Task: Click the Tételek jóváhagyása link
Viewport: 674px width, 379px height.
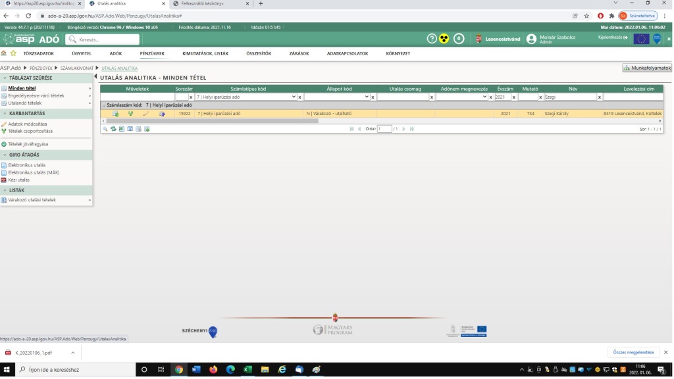Action: pyautogui.click(x=28, y=143)
